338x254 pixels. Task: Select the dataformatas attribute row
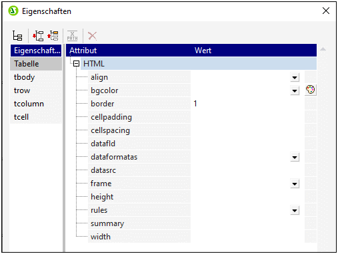[x=139, y=157]
